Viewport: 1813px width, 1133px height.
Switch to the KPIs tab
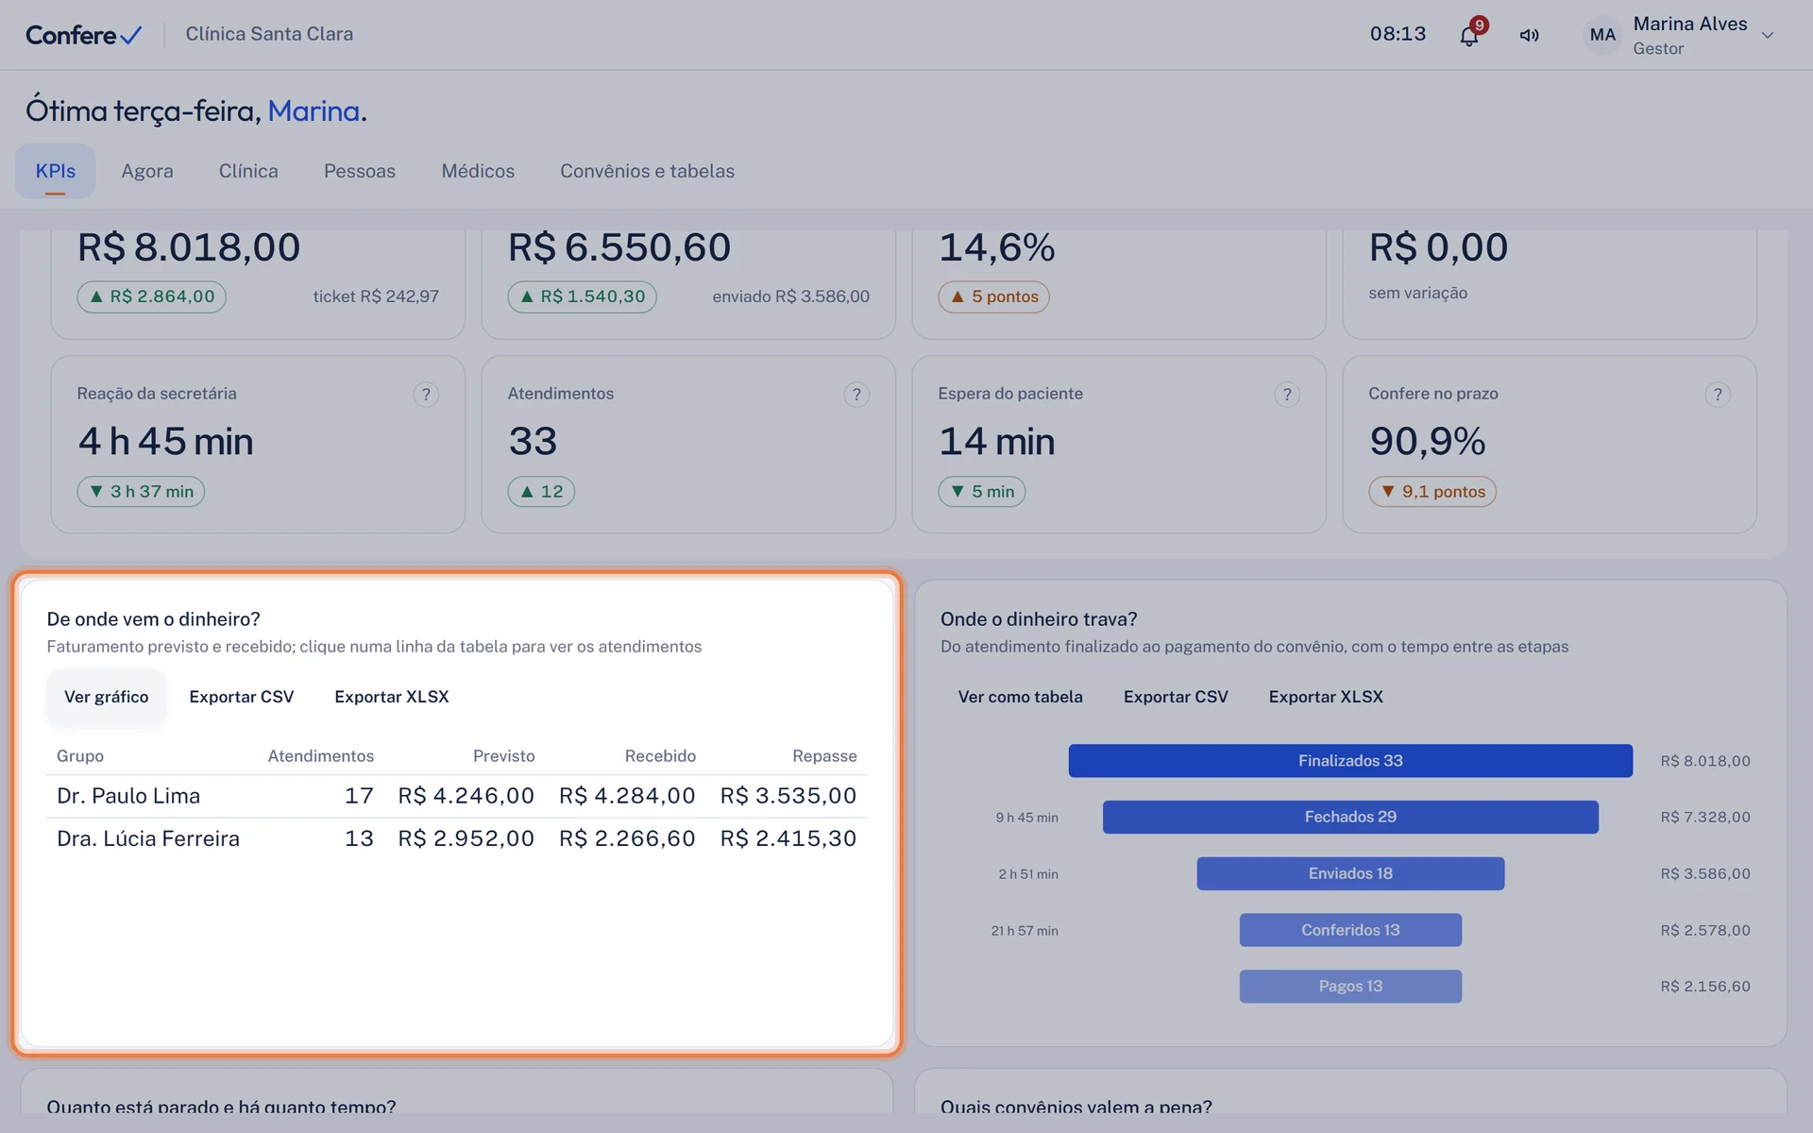tap(56, 171)
